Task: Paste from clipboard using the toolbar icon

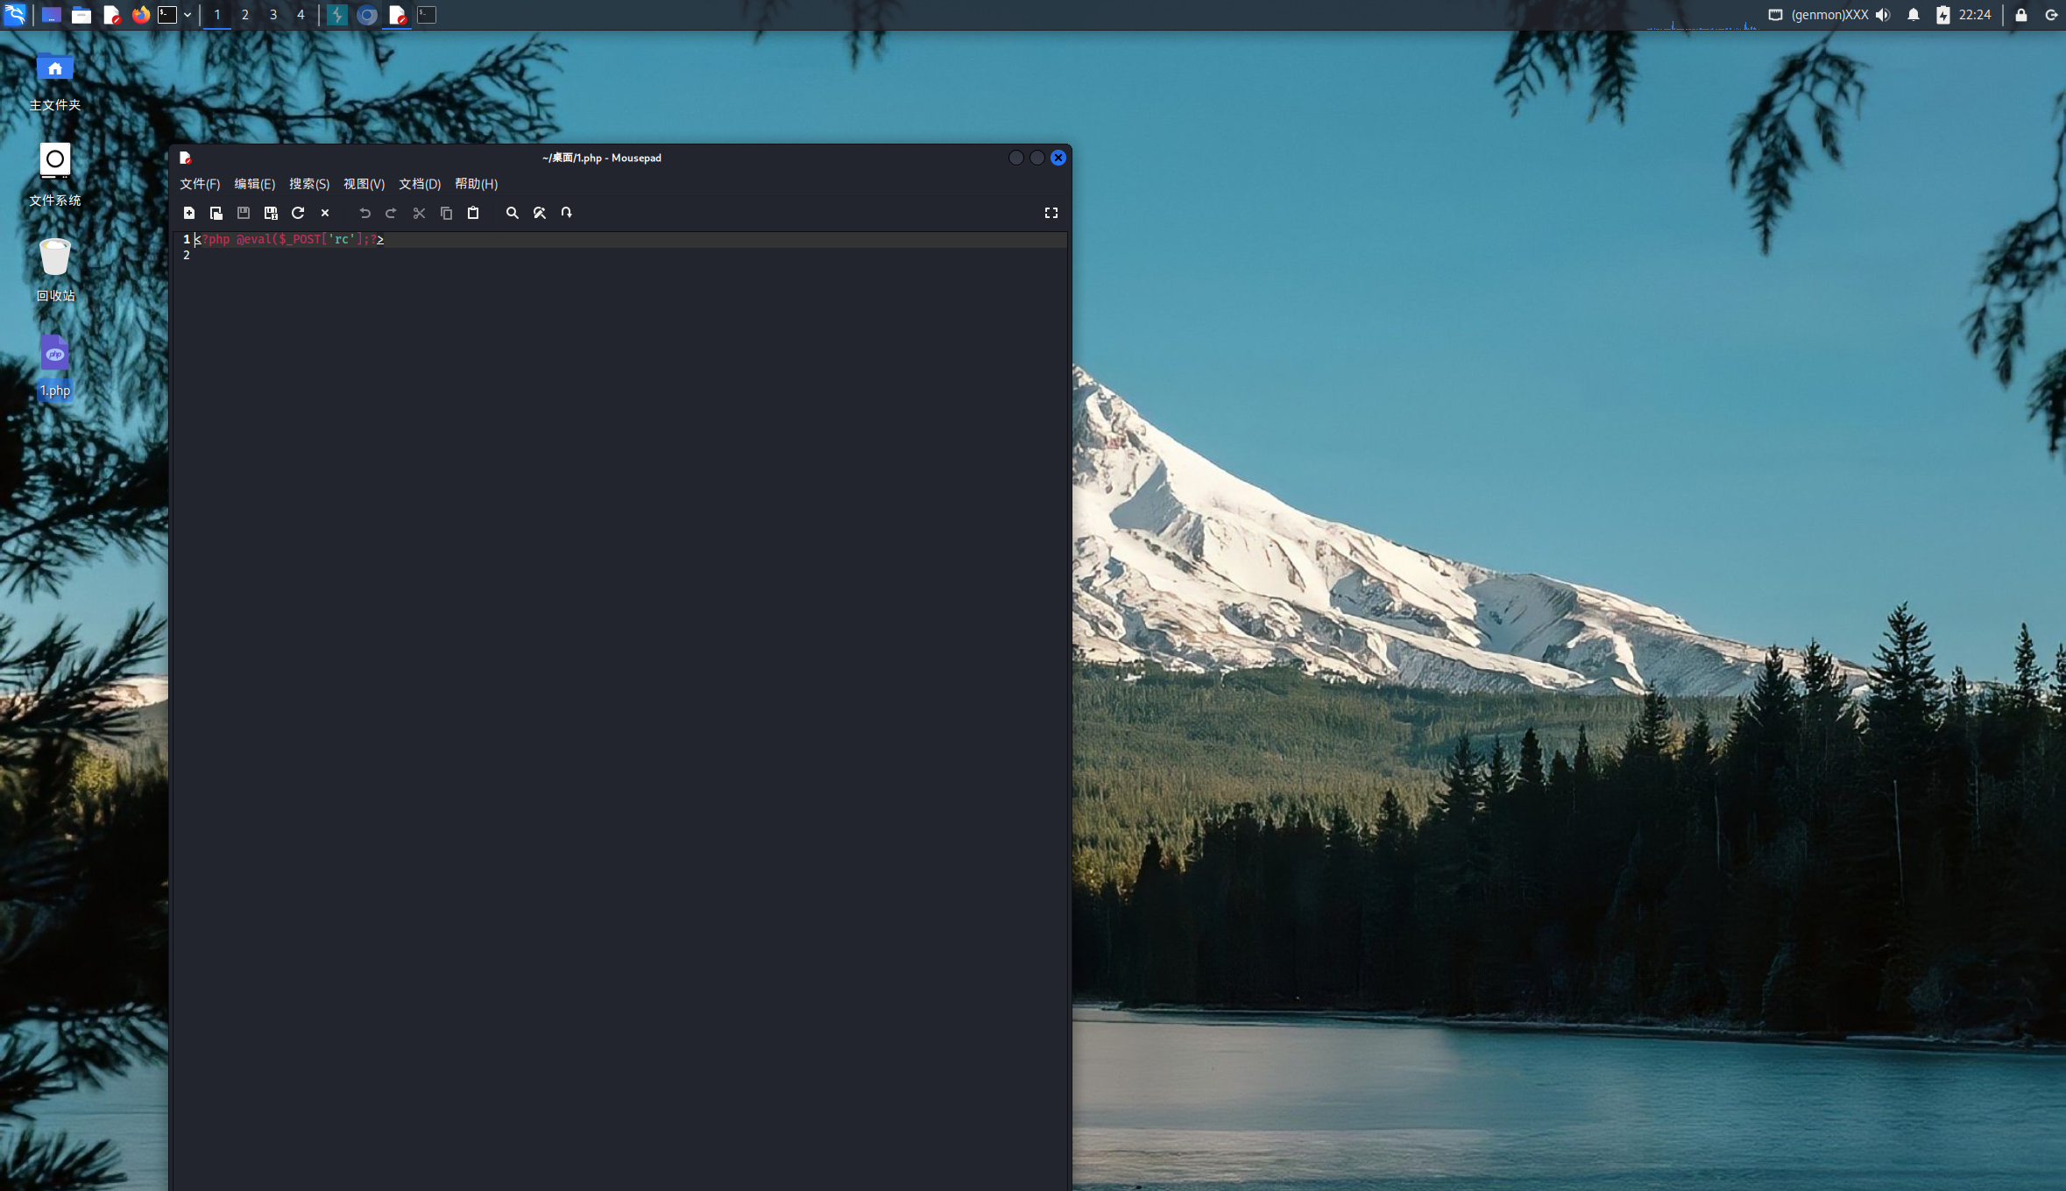Action: tap(473, 213)
